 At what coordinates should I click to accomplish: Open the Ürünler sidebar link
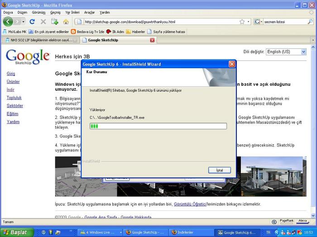click(x=13, y=82)
